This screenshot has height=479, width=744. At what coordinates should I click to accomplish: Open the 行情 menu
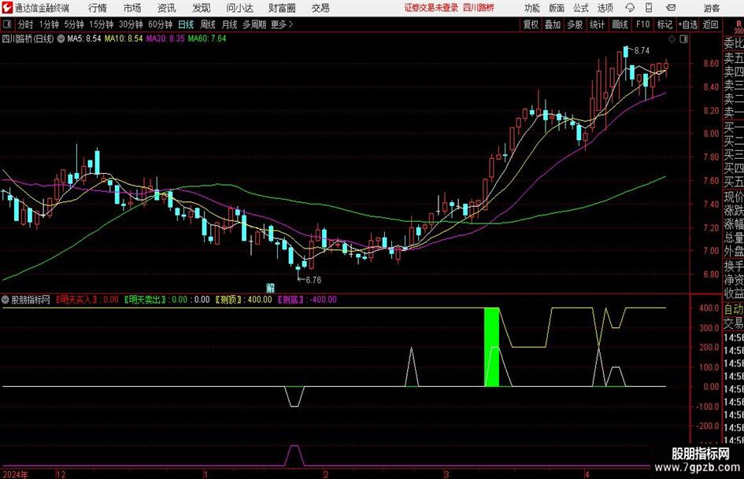[x=98, y=8]
